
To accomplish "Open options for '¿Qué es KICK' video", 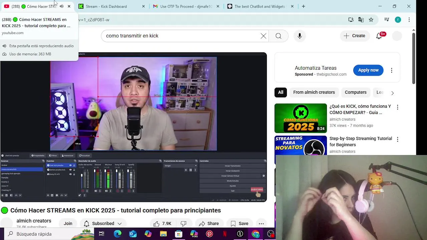I will 397,107.
